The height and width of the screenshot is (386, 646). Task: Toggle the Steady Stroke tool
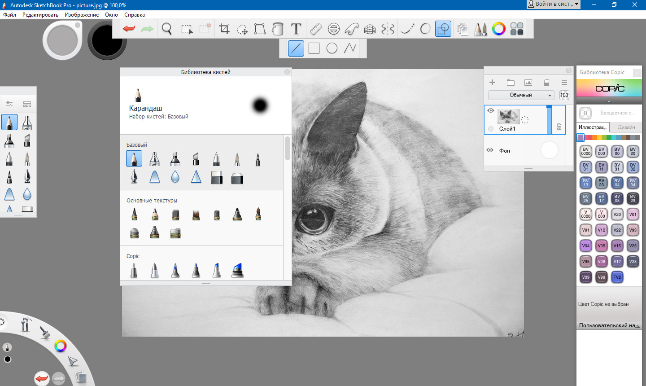(407, 29)
